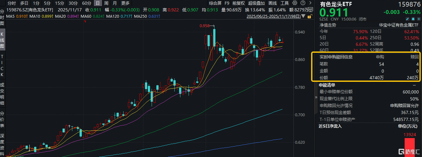Switch to the 周 weekly period tab
Viewport: 422px width, 157px height.
coord(106,3)
